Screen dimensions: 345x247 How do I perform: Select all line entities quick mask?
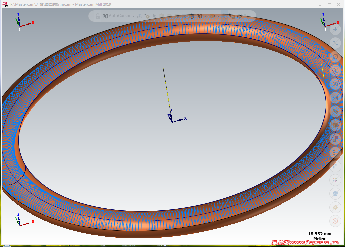coord(335,43)
